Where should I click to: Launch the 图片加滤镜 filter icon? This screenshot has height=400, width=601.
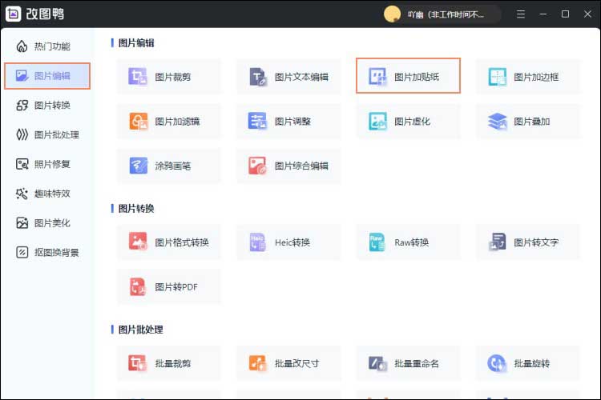[x=139, y=122]
